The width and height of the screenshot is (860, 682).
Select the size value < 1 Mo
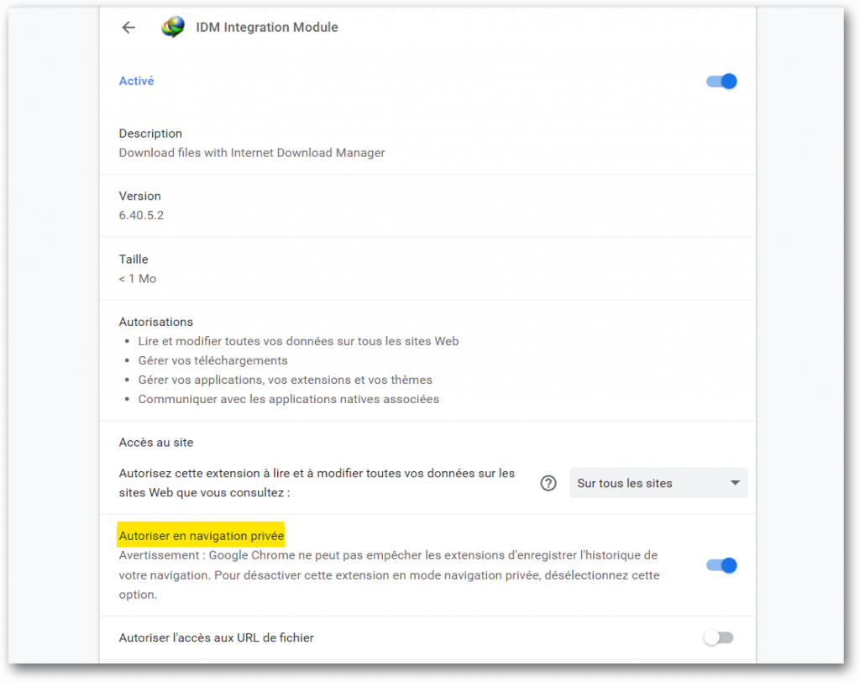click(x=138, y=279)
